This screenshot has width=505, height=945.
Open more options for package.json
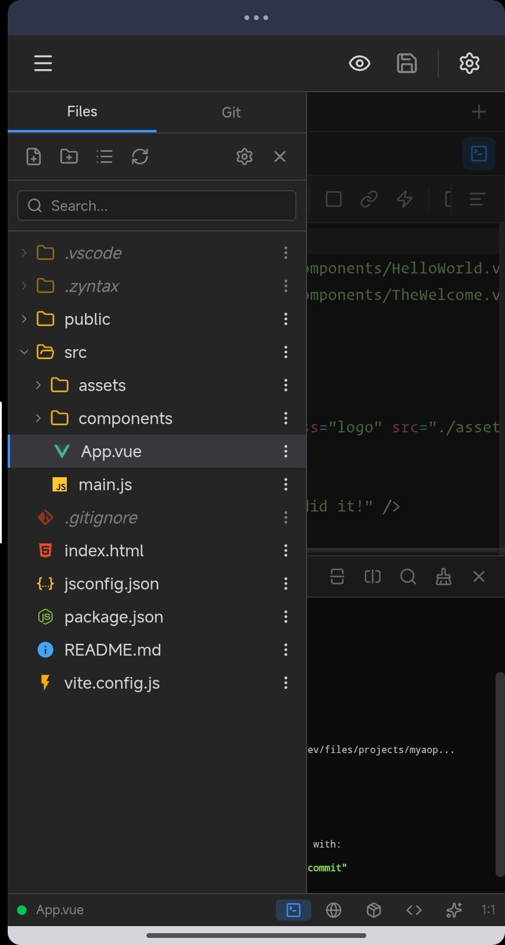(x=286, y=617)
